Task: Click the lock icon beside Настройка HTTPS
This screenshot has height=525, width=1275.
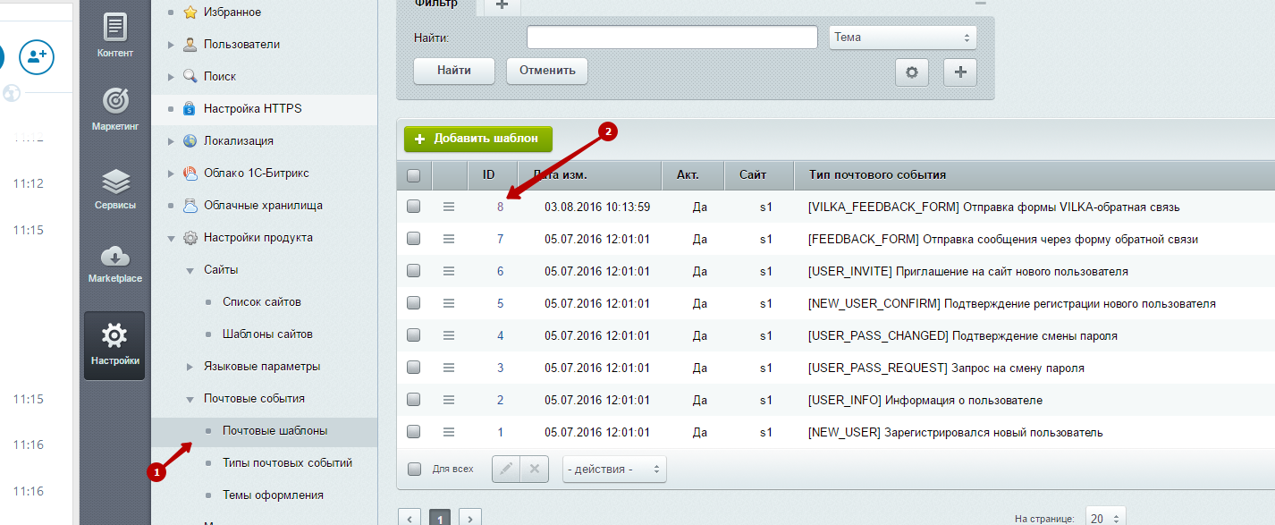Action: (189, 109)
